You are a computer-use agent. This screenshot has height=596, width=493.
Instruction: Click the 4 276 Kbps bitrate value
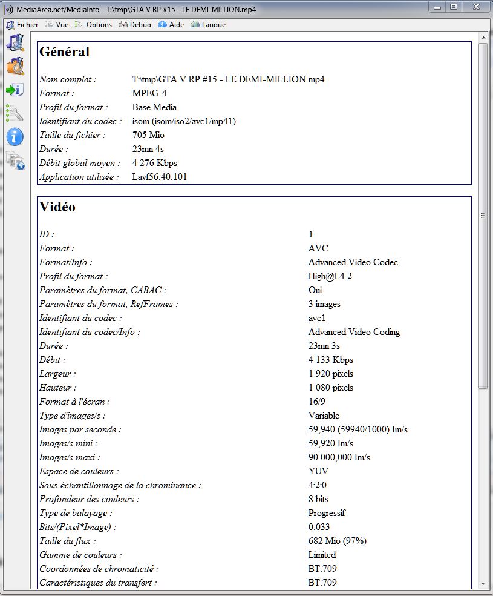point(154,163)
